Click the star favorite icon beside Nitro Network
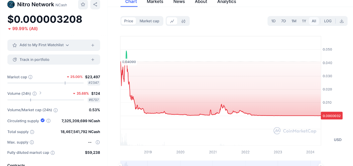Viewport: 353px width, 166px height. tap(83, 4)
